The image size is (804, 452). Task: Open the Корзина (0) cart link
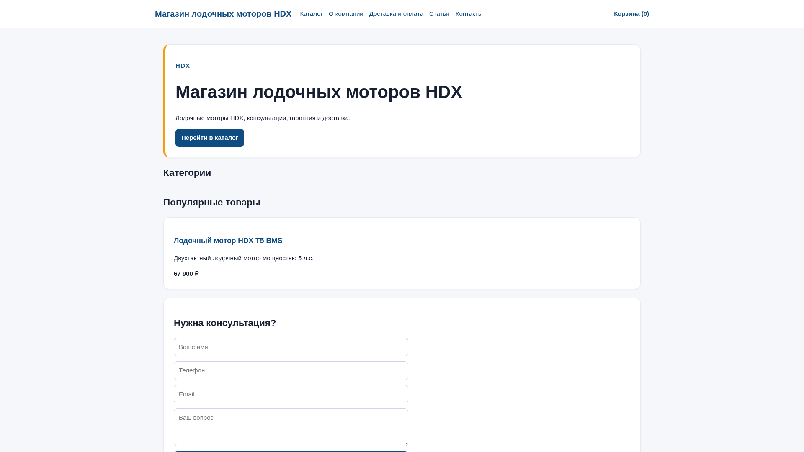click(x=631, y=14)
